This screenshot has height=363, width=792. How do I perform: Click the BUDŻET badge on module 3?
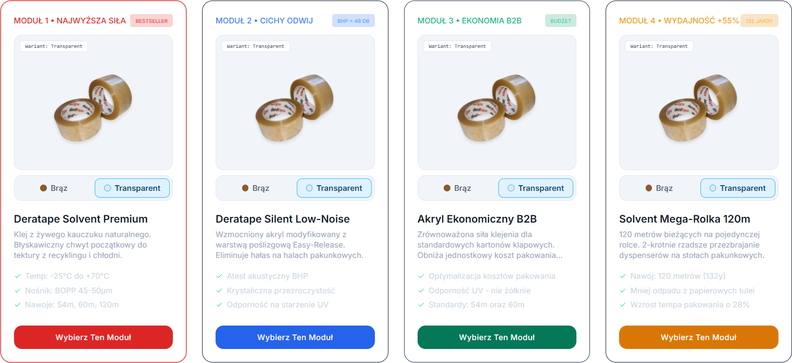pos(561,21)
